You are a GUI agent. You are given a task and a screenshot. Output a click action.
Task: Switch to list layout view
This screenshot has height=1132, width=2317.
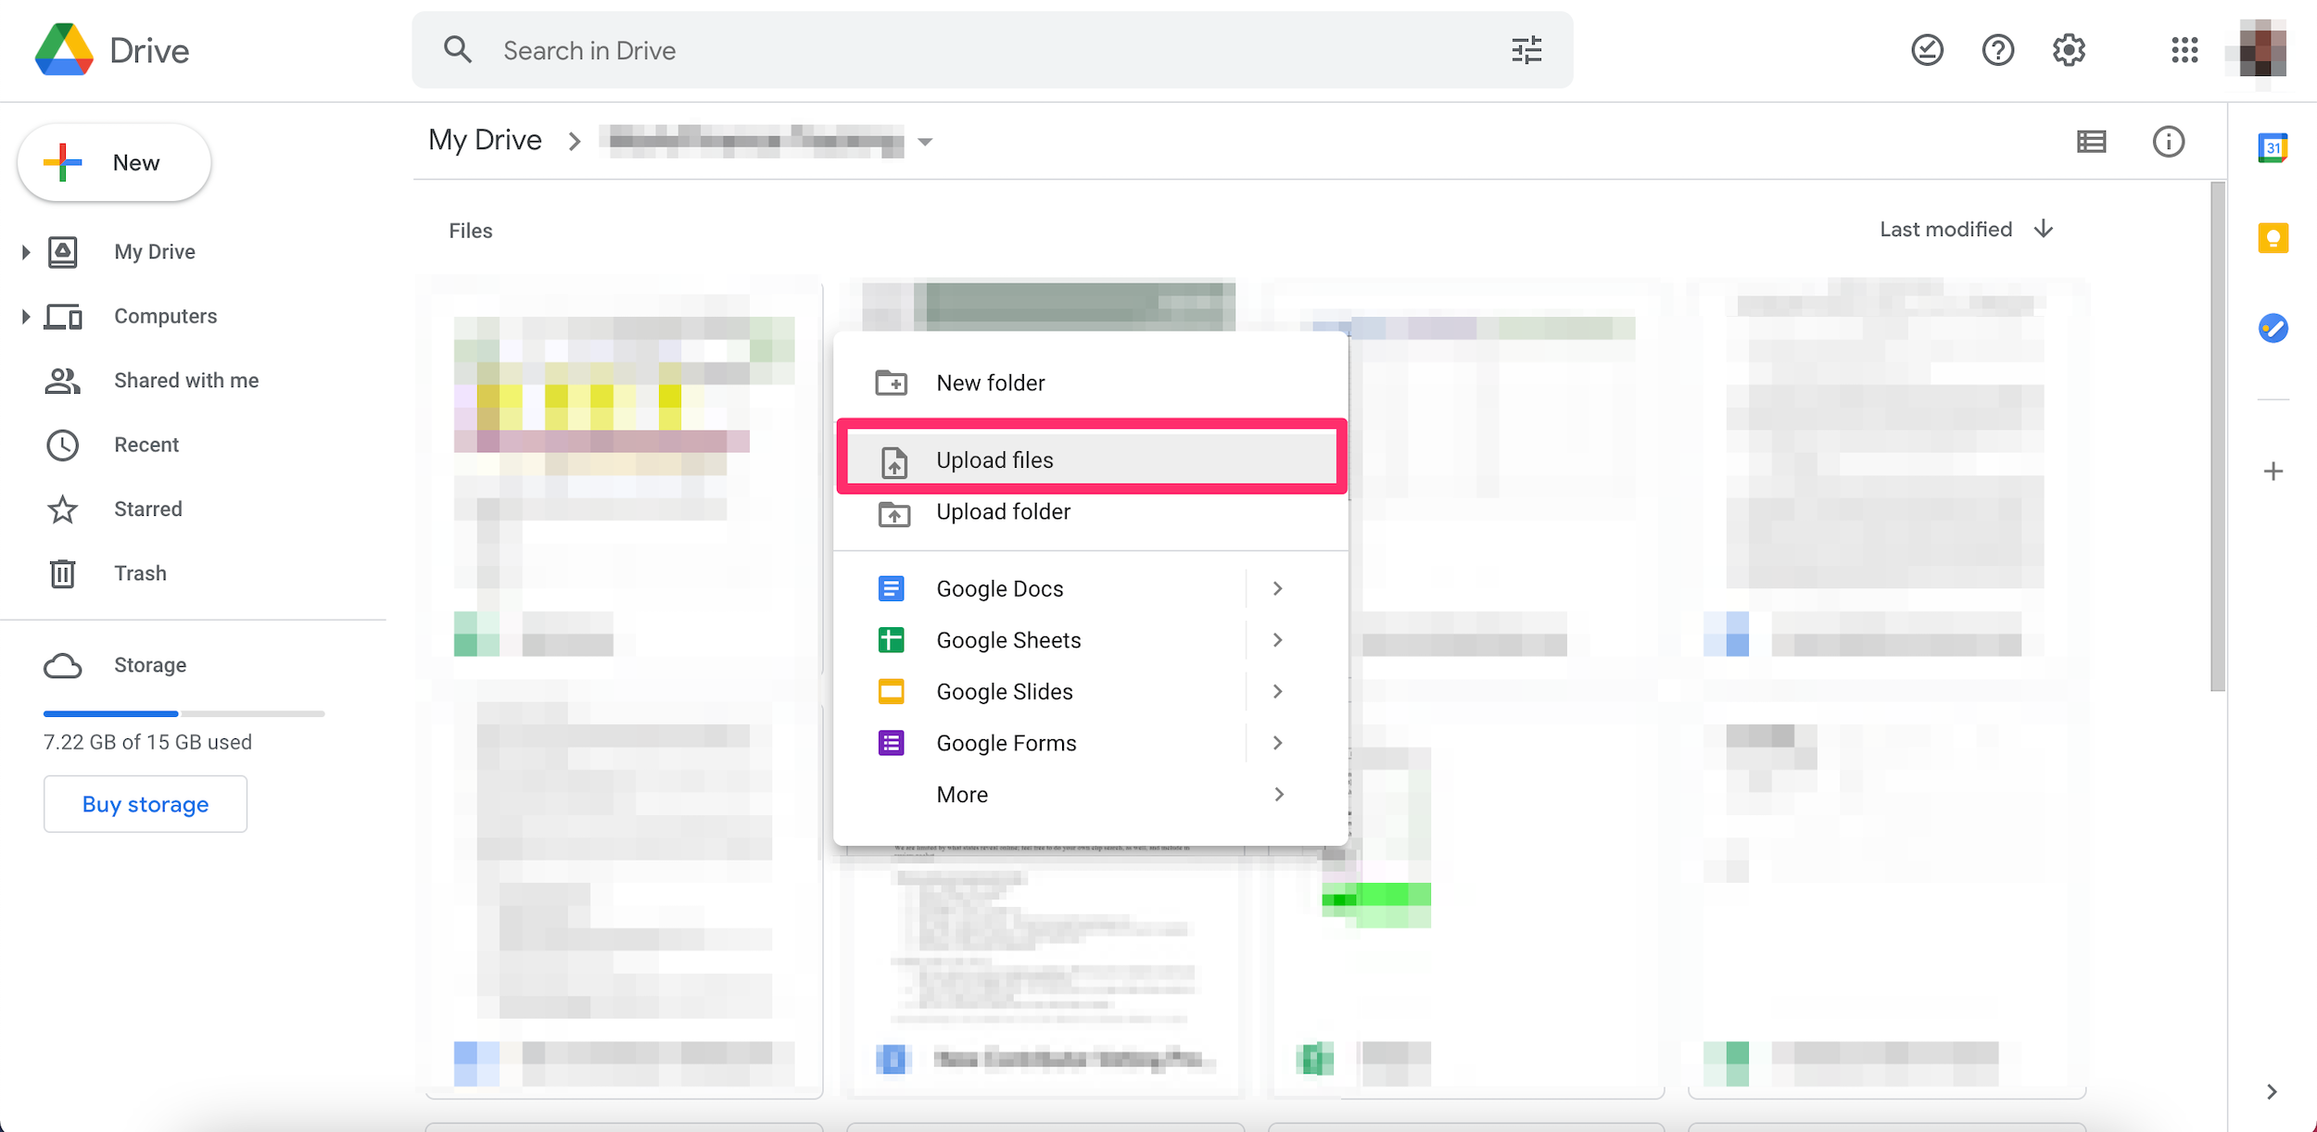coord(2092,142)
